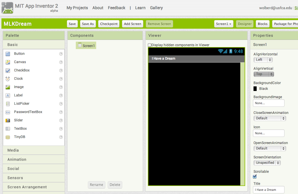298x194 pixels.
Task: Click the CheckBox component icon in Palette
Action: click(8, 71)
